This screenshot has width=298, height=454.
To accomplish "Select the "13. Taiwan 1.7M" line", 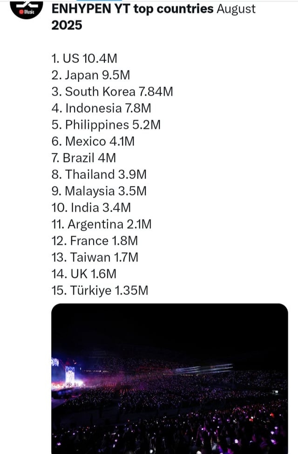I will (95, 257).
